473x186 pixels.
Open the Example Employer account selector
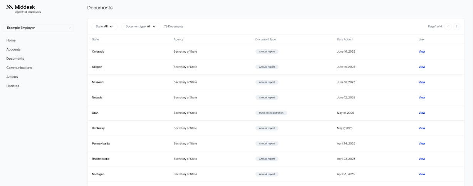tap(38, 28)
